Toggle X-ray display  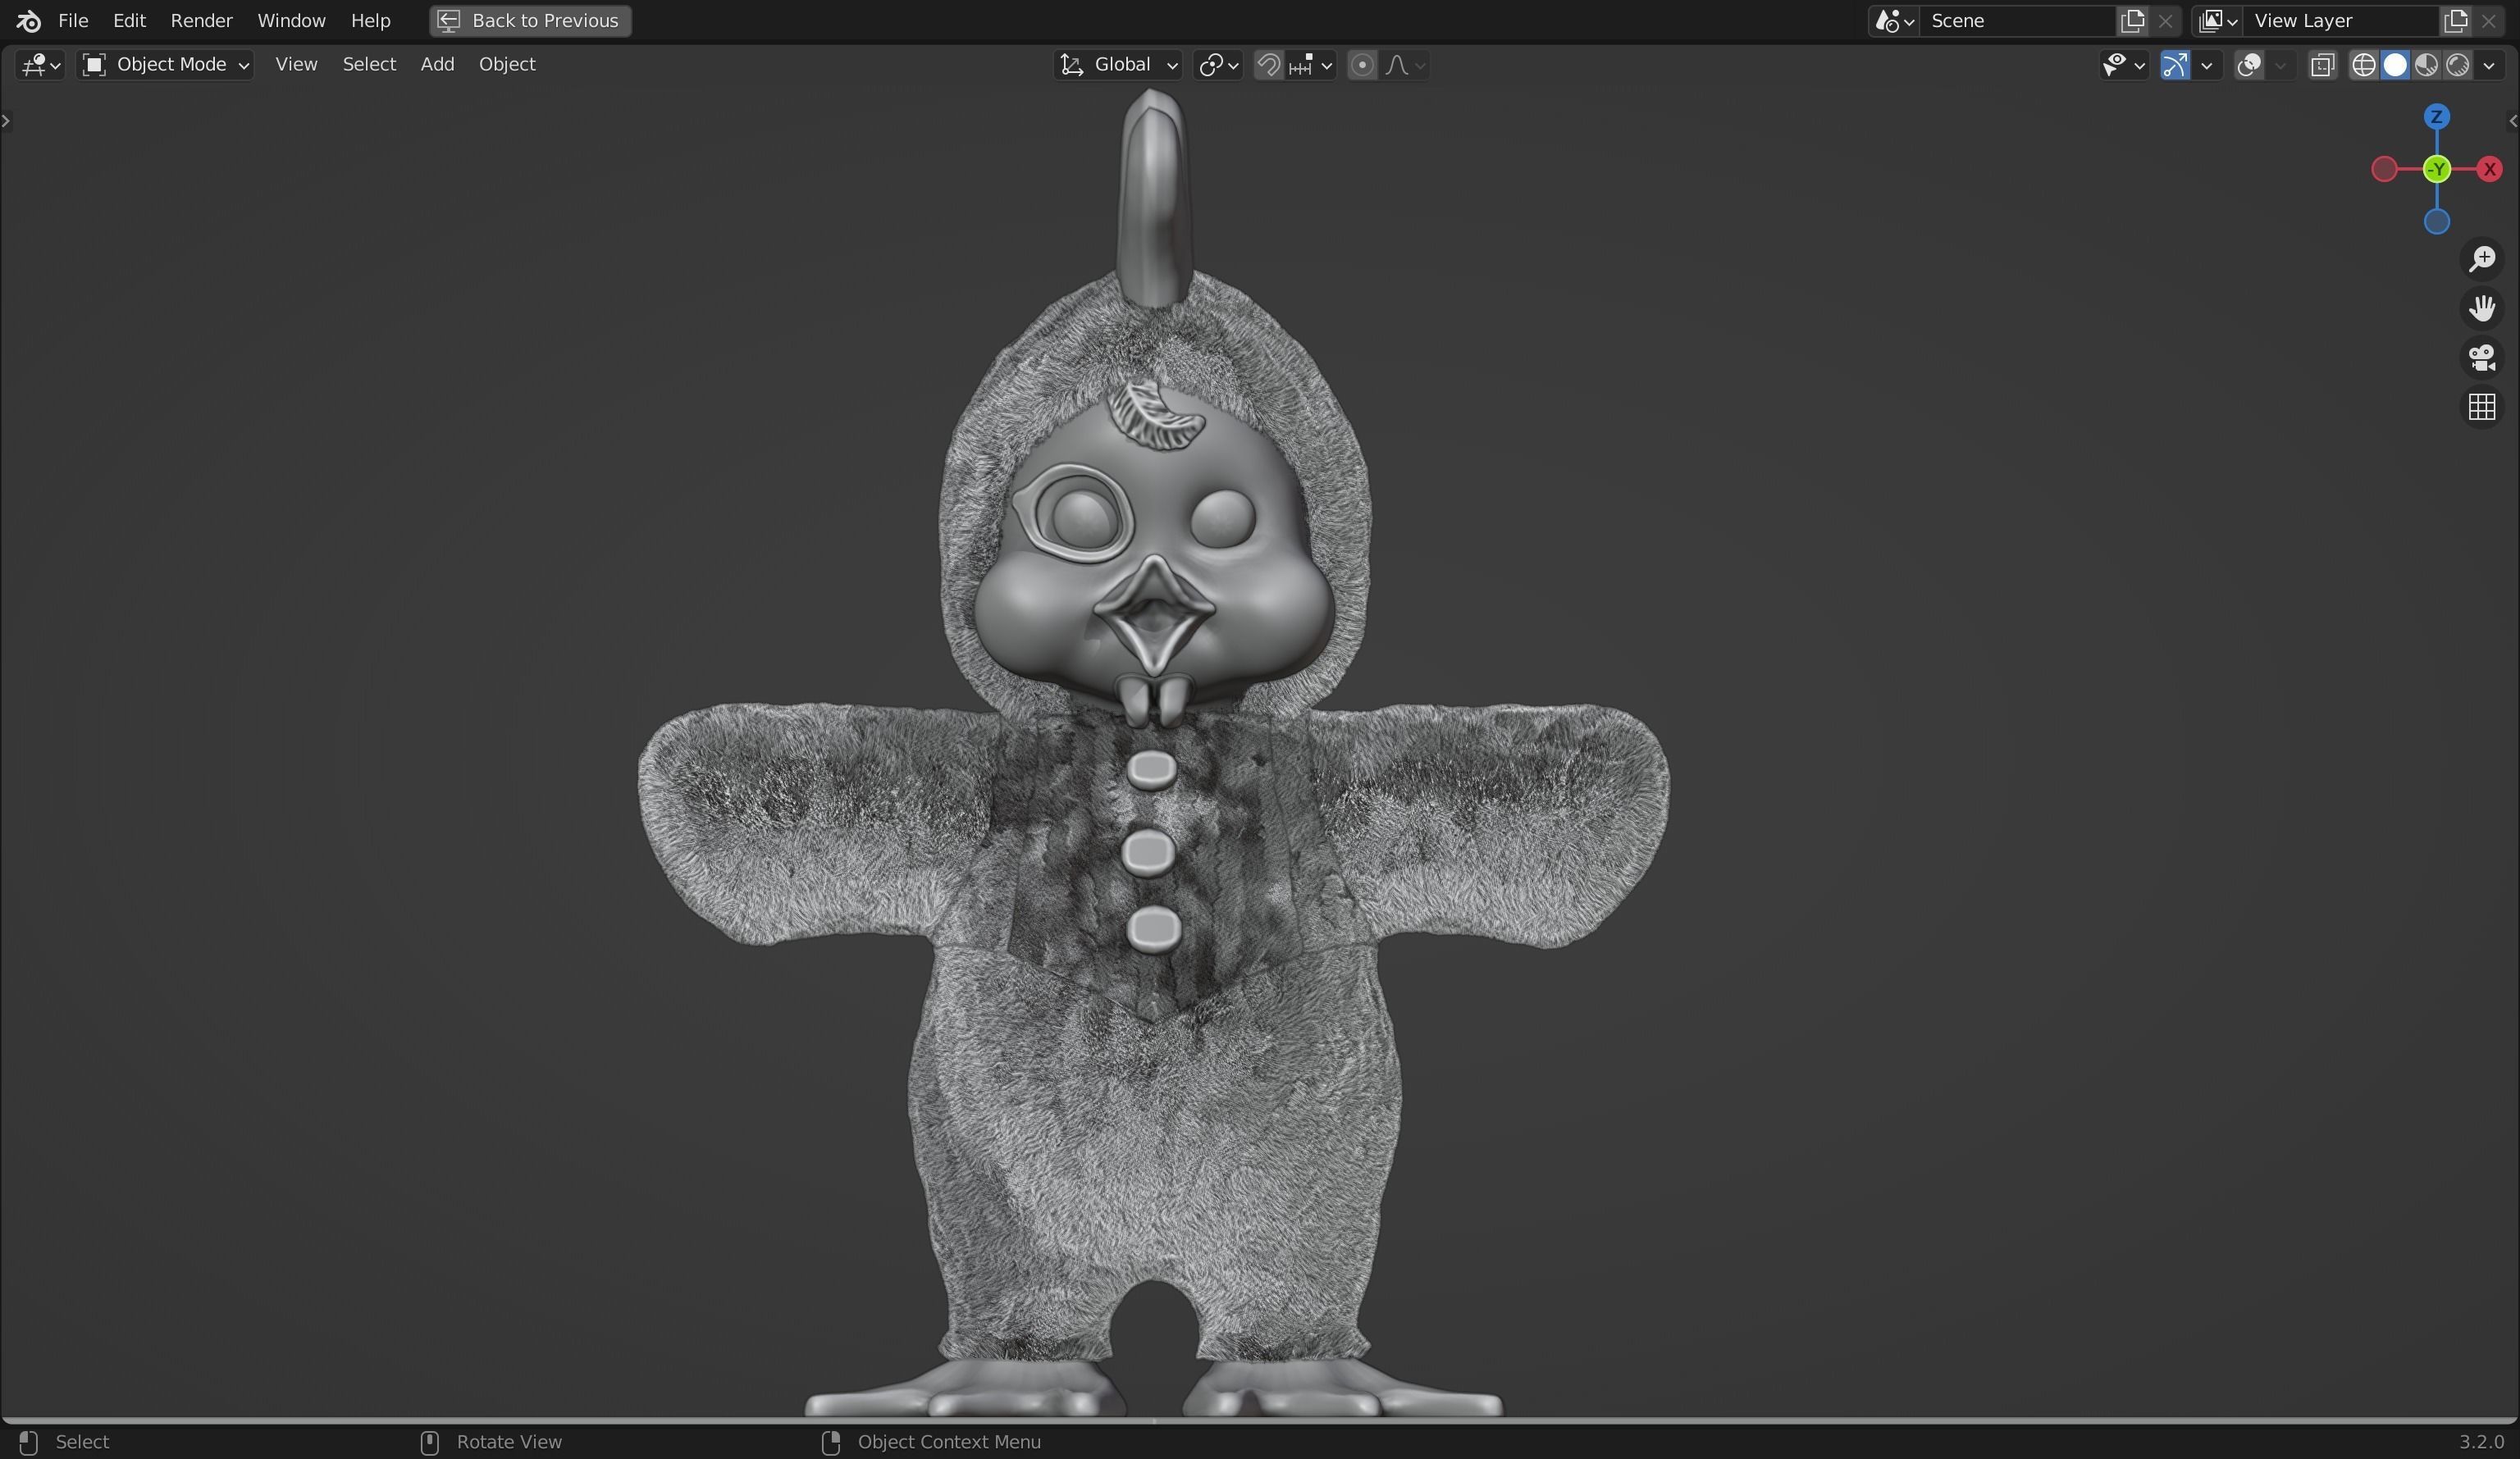tap(2322, 65)
